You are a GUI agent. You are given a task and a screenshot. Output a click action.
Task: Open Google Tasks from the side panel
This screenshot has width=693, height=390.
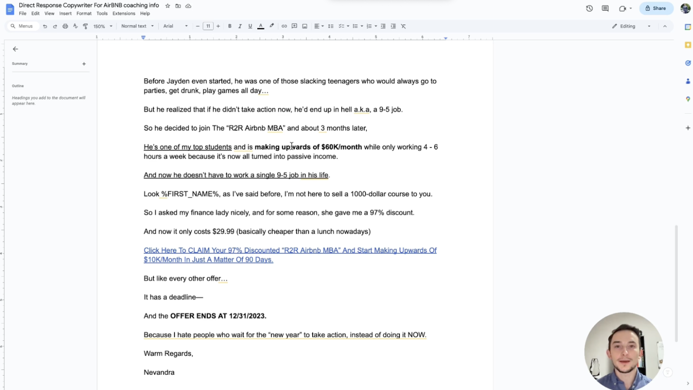click(687, 63)
